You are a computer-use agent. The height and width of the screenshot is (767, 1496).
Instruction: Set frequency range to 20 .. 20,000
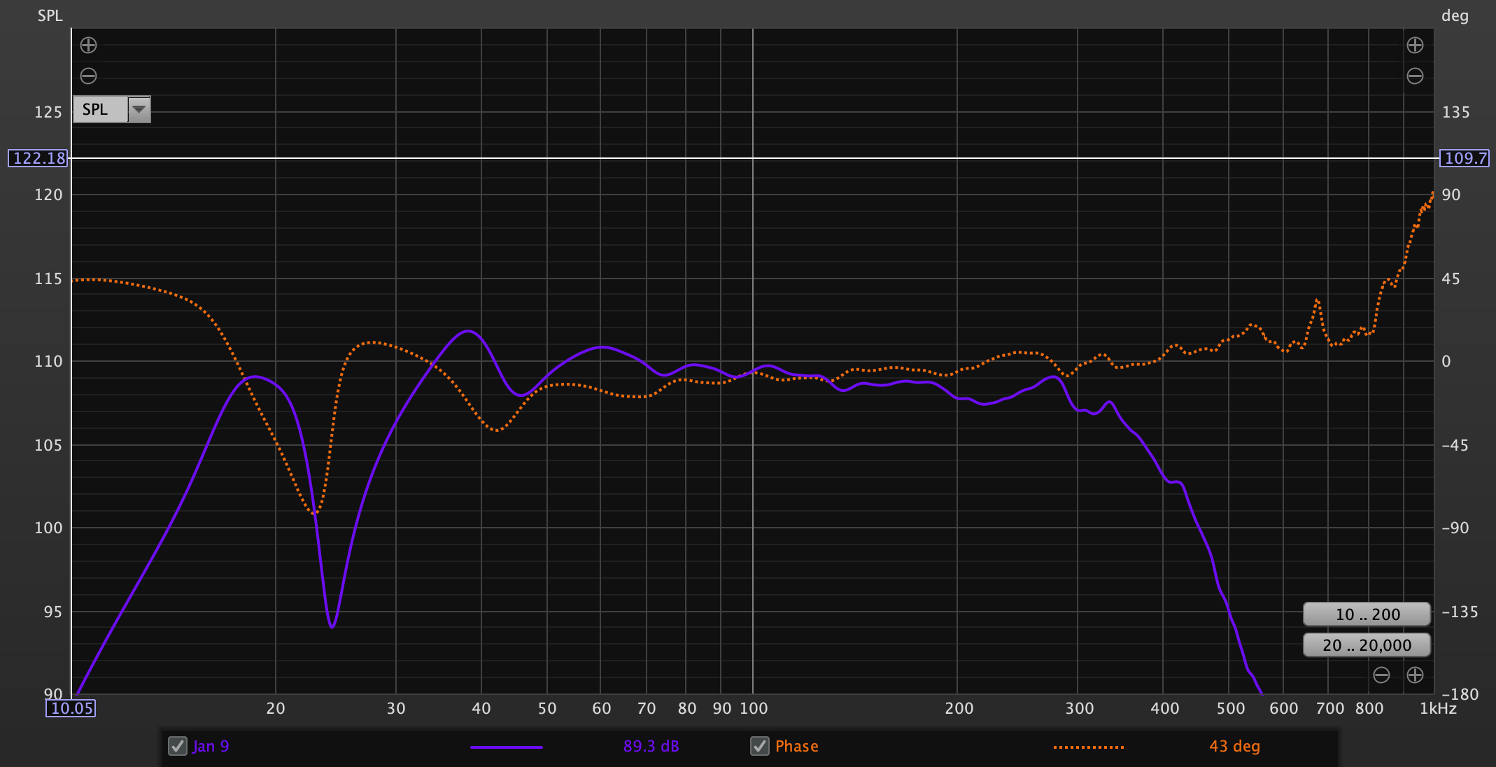pyautogui.click(x=1367, y=645)
